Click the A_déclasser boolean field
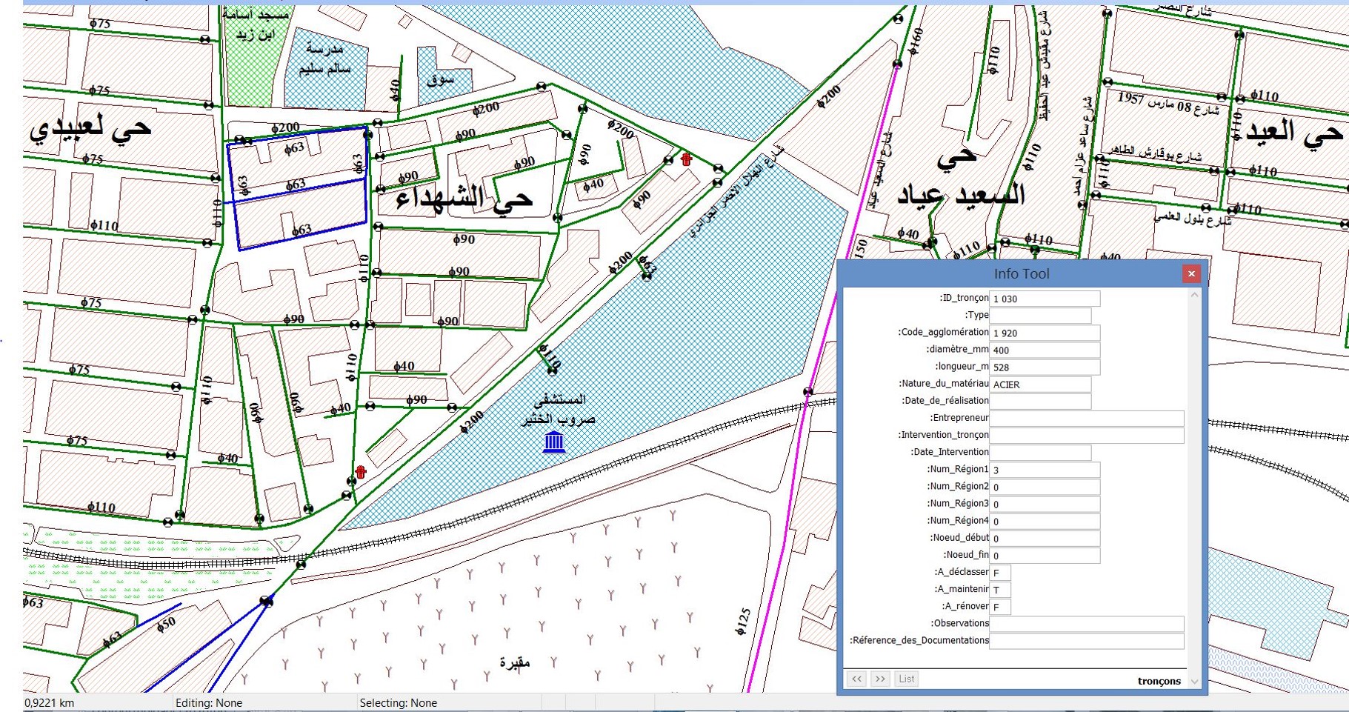The height and width of the screenshot is (712, 1349). (x=999, y=573)
